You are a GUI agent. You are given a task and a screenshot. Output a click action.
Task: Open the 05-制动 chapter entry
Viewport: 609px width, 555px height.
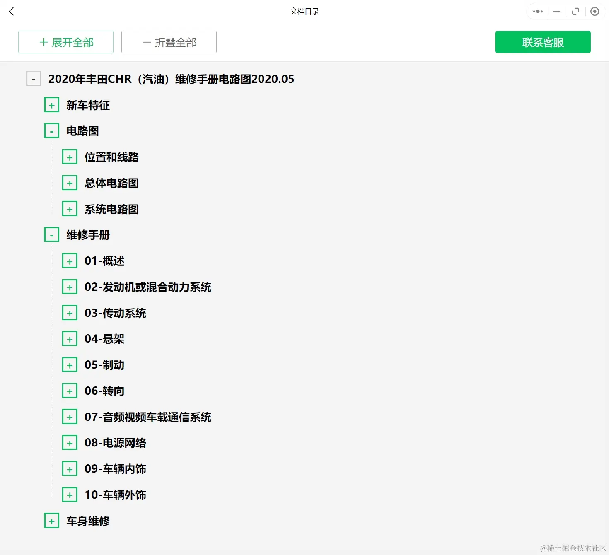point(104,364)
